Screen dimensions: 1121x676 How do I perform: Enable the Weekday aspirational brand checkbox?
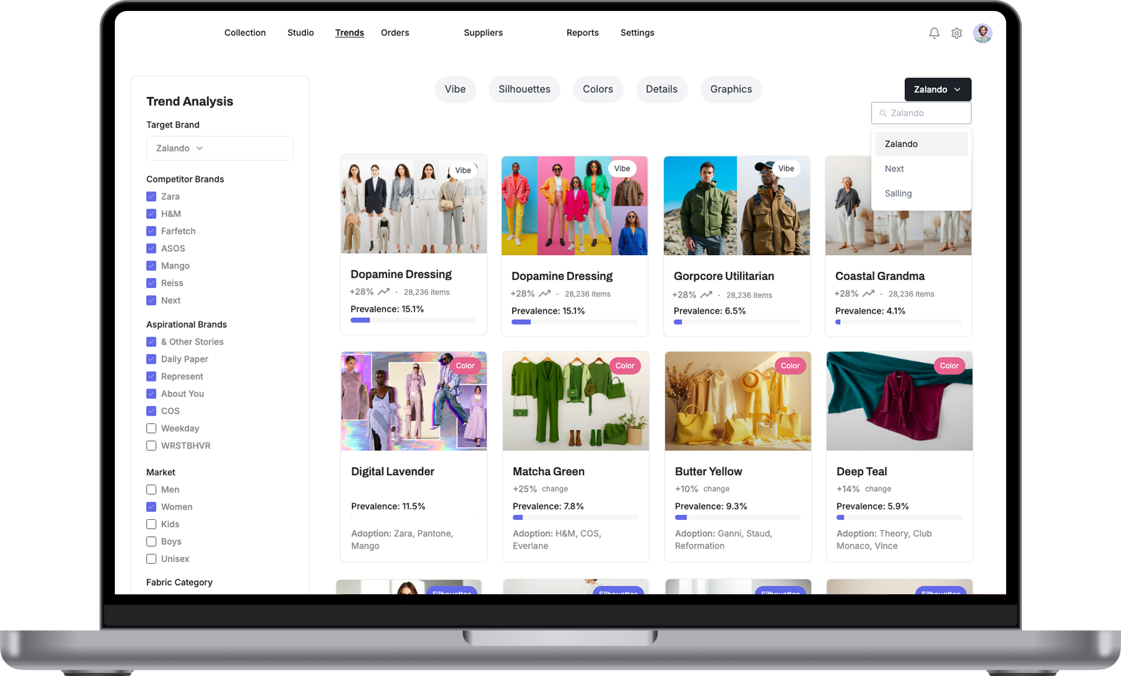pos(152,428)
